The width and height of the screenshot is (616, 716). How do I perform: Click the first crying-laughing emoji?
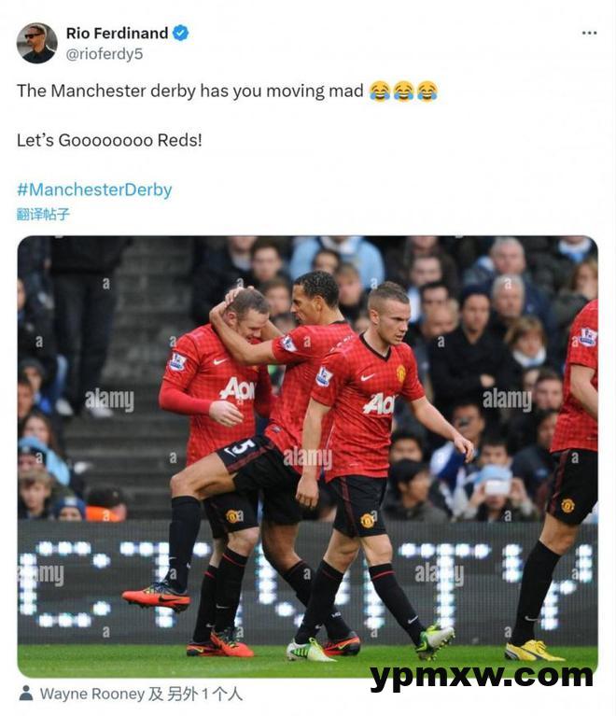(380, 91)
